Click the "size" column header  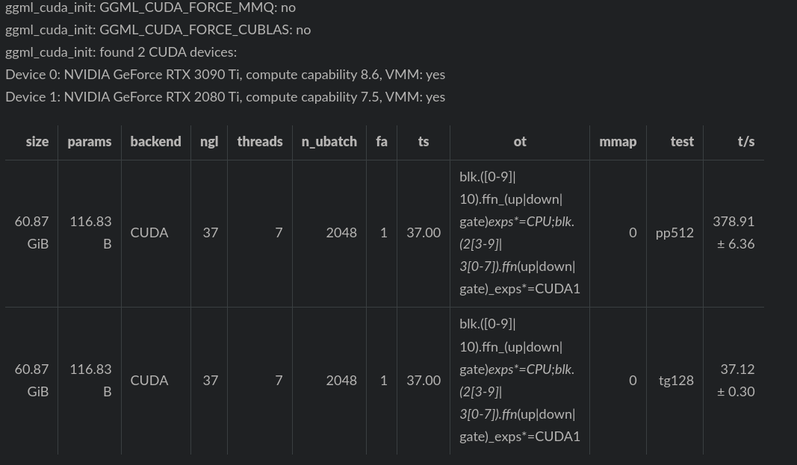(x=37, y=141)
